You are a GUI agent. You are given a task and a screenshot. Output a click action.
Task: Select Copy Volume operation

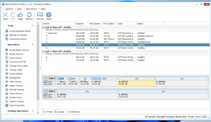[x=14, y=58]
